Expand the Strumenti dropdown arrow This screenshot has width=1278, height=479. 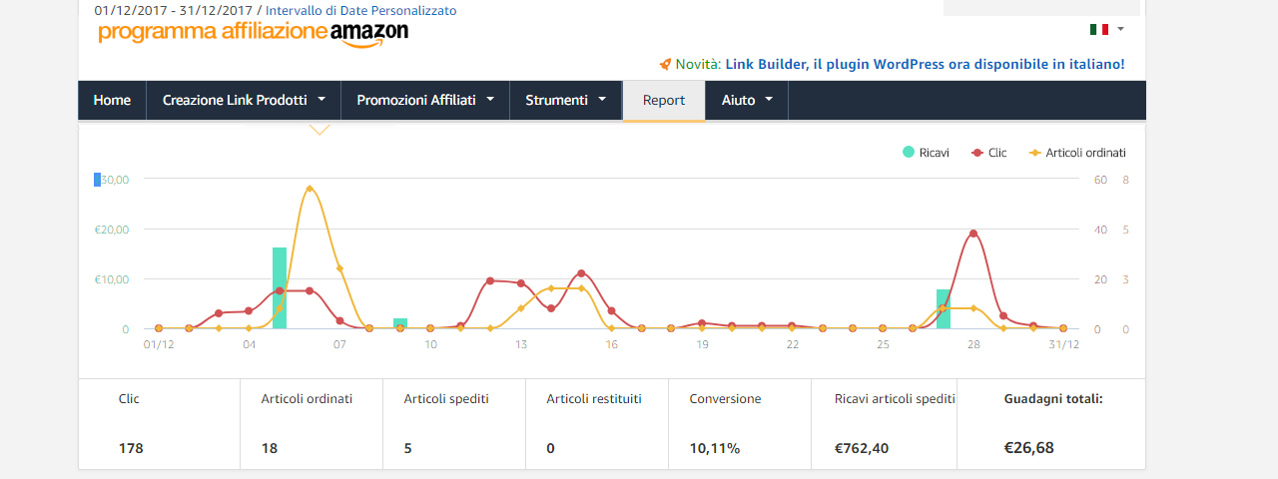(x=602, y=100)
